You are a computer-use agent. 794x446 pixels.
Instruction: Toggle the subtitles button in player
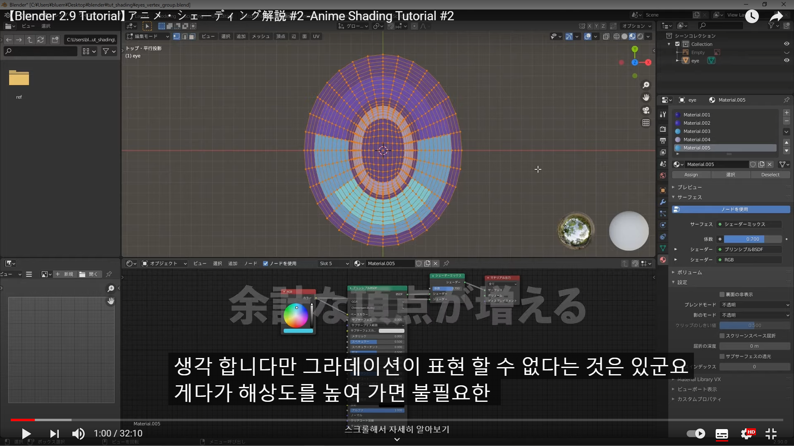(x=722, y=434)
